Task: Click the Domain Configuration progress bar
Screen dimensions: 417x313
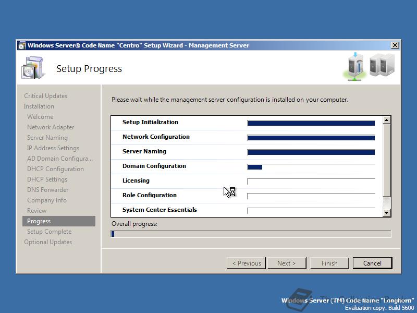Action: coord(311,167)
